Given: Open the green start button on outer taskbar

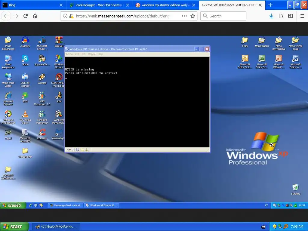Looking at the screenshot, I should (14, 226).
